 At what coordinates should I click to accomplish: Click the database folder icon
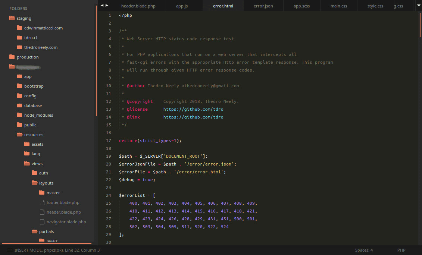[x=19, y=105]
